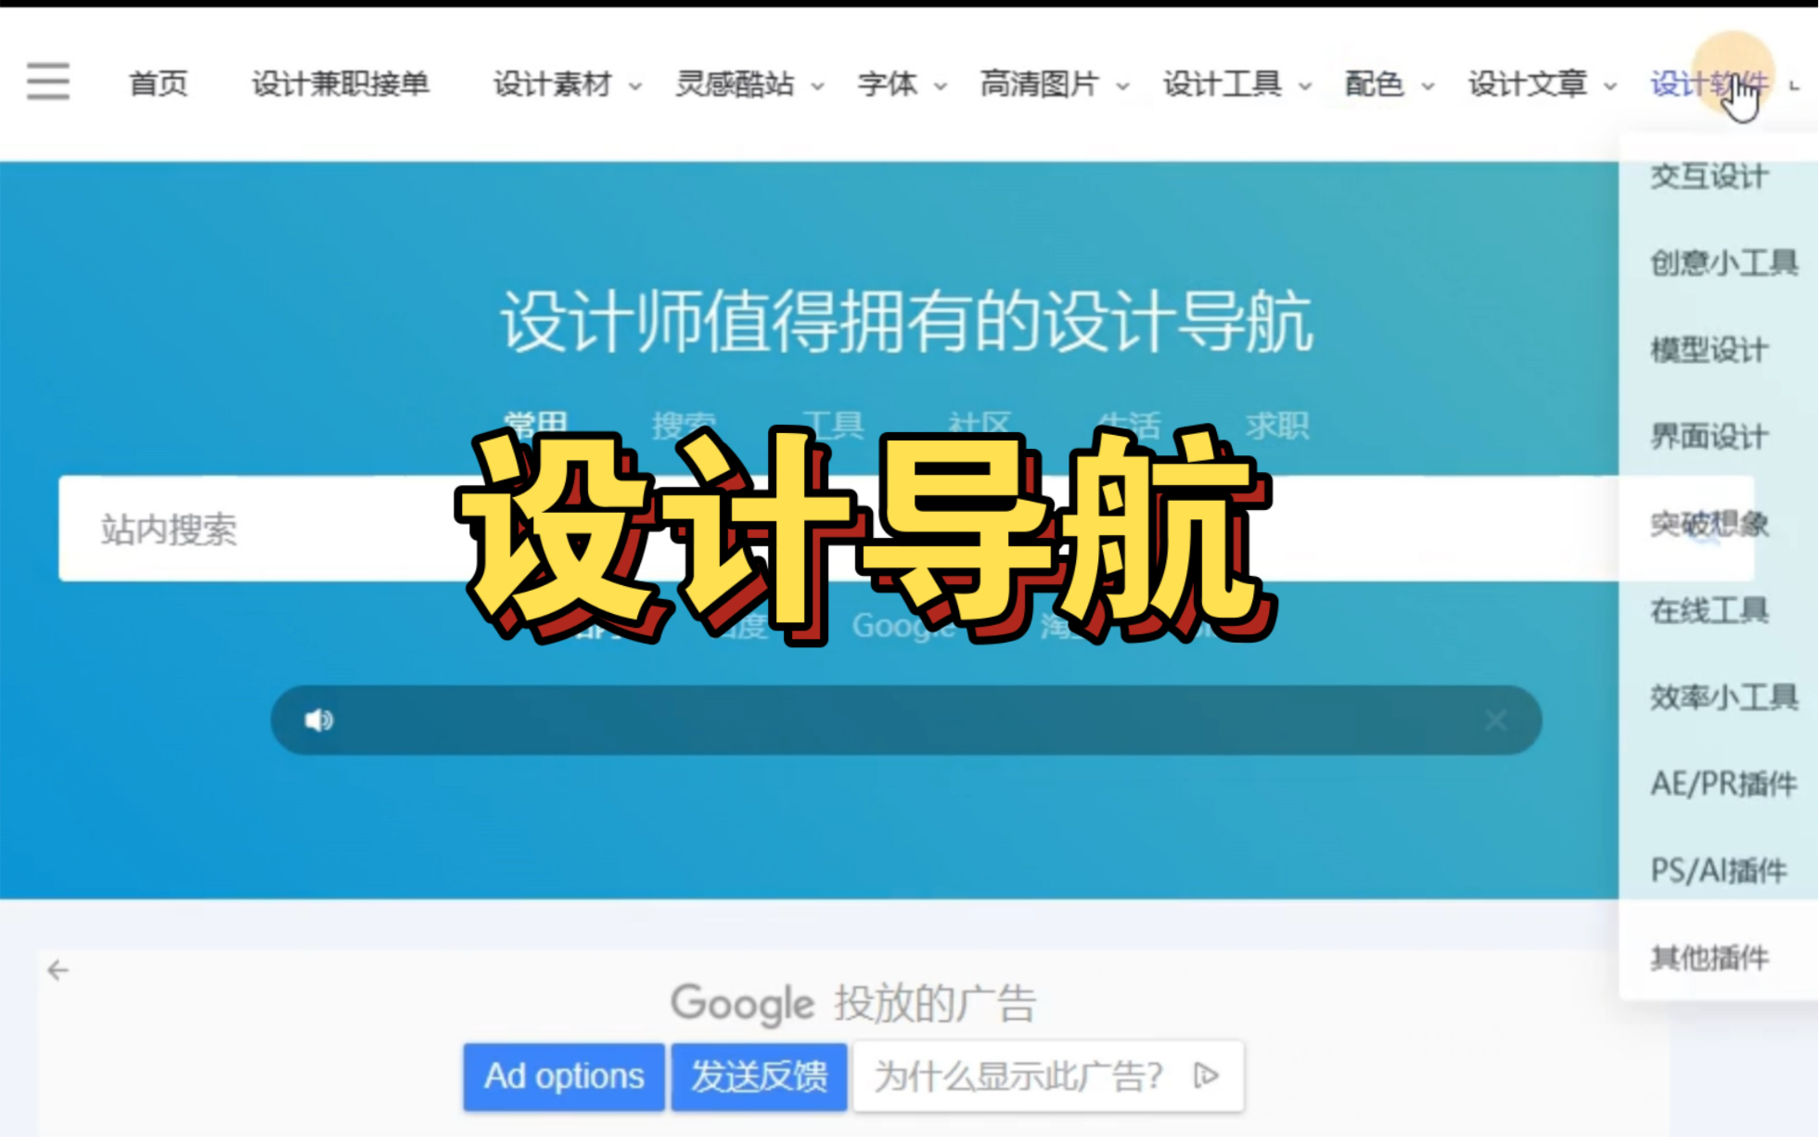This screenshot has width=1819, height=1137.
Task: Click the 交互设计 menu item
Action: pyautogui.click(x=1709, y=175)
